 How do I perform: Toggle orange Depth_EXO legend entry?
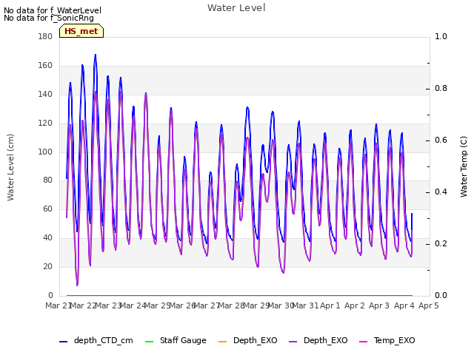point(247,340)
